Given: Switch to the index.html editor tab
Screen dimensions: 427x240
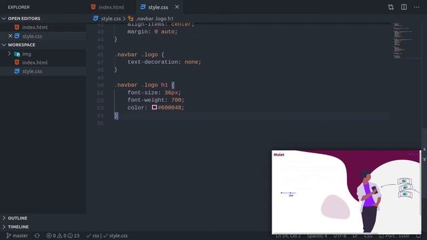Looking at the screenshot, I should (107, 7).
